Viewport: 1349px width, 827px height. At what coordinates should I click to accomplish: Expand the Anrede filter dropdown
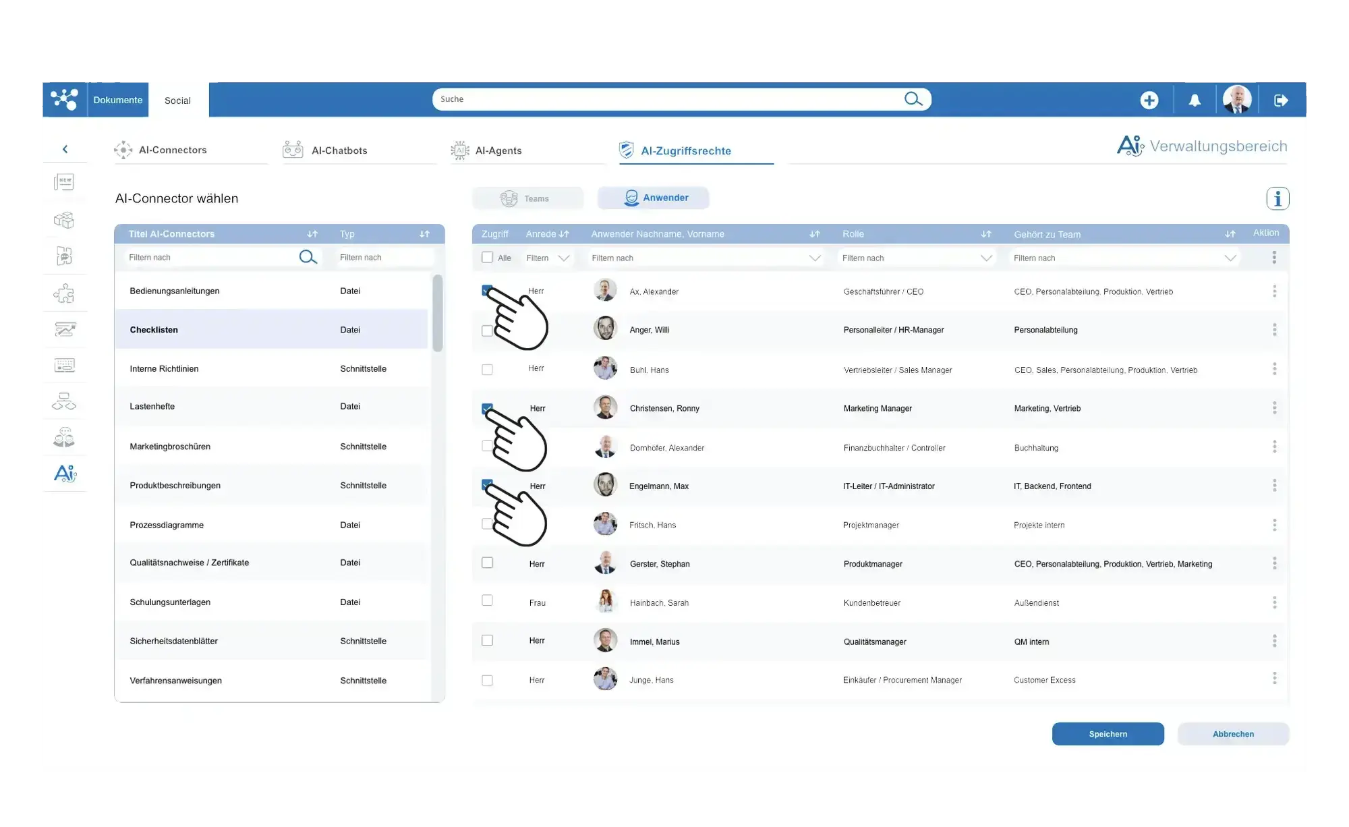tap(564, 258)
